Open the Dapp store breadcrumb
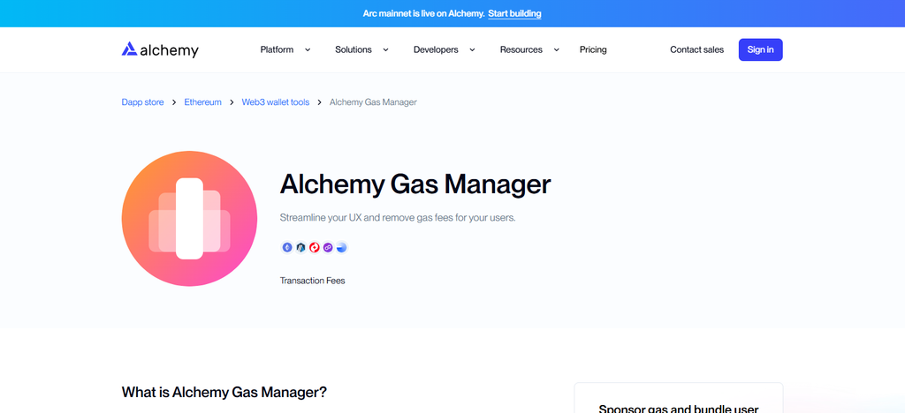Image resolution: width=905 pixels, height=413 pixels. pos(142,102)
